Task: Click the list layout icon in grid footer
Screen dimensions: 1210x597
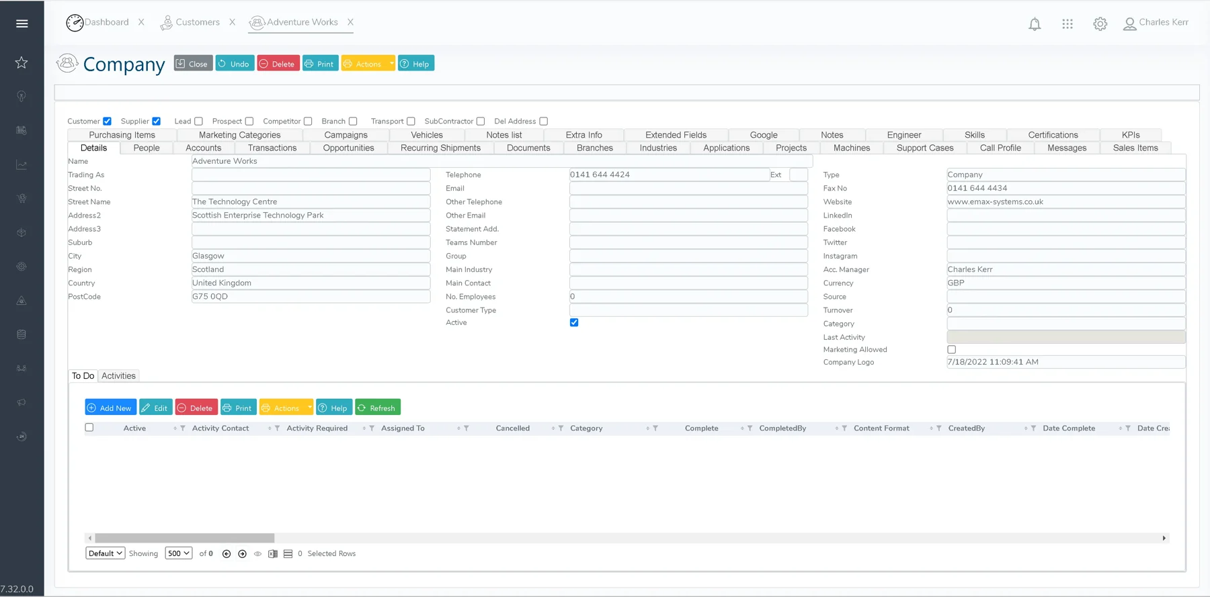Action: [288, 554]
